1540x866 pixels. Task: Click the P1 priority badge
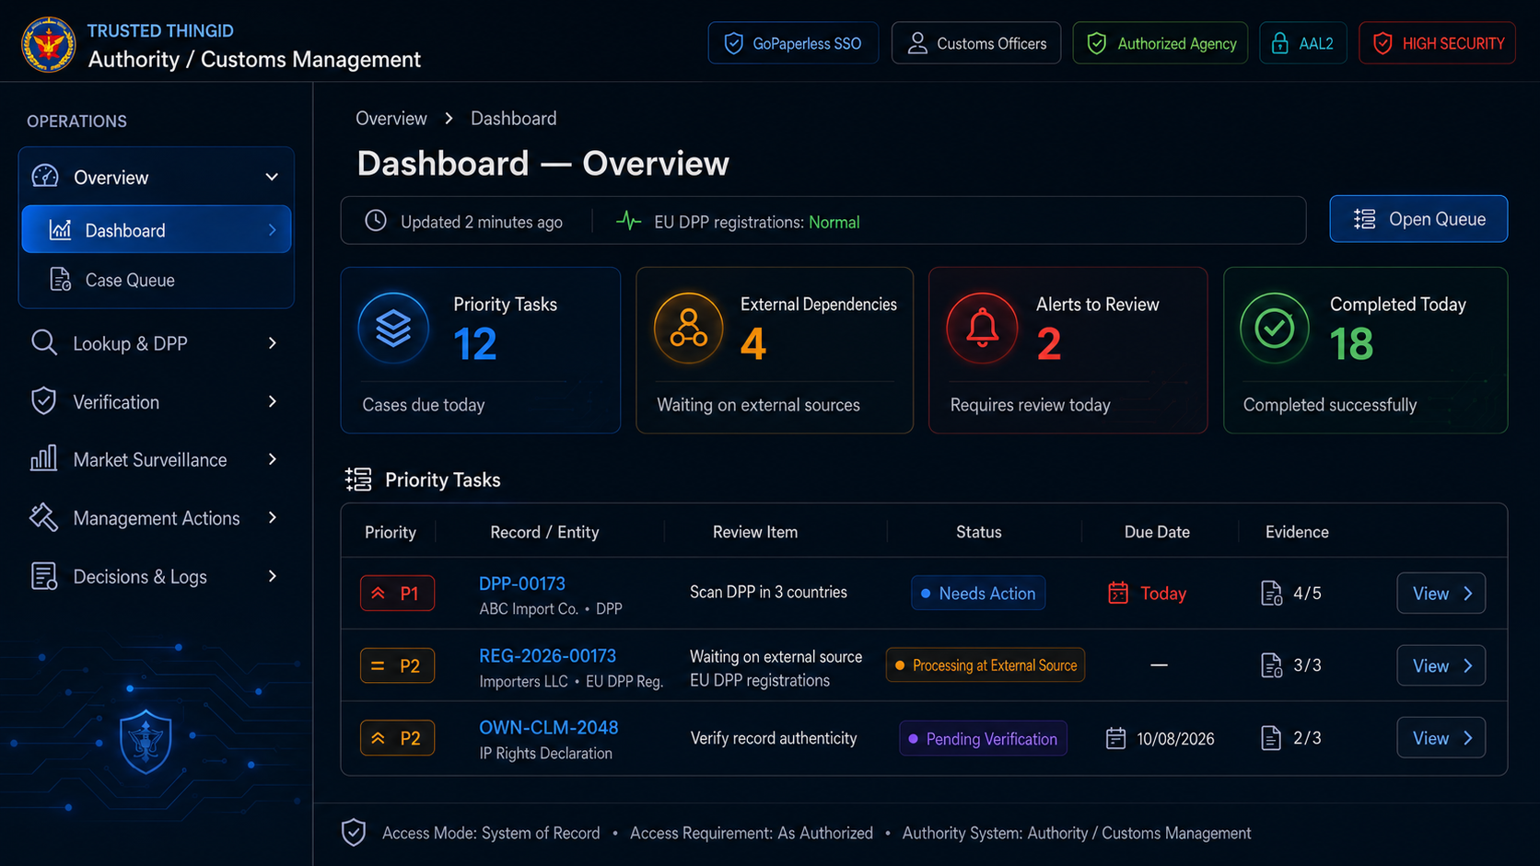tap(397, 593)
